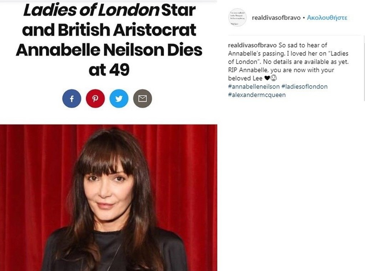
Task: Click the "at 49" headline text
Action: click(x=109, y=70)
